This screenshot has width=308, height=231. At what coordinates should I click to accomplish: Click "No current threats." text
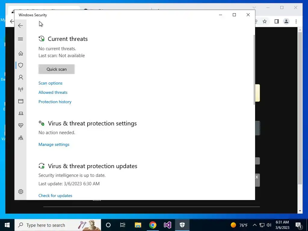coord(57,48)
